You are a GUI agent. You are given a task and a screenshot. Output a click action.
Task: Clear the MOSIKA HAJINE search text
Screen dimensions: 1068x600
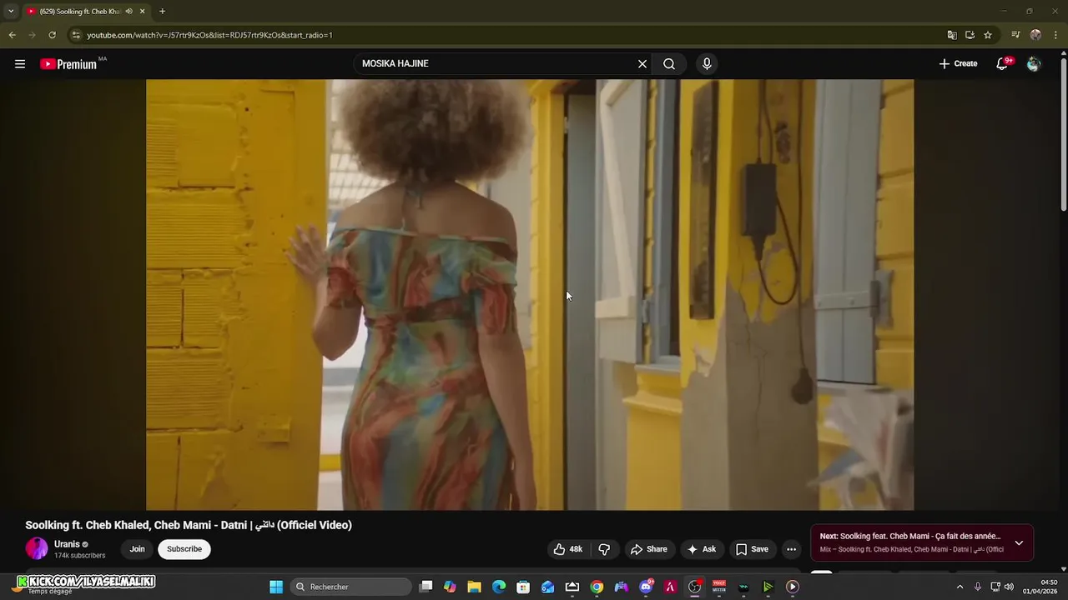(642, 64)
